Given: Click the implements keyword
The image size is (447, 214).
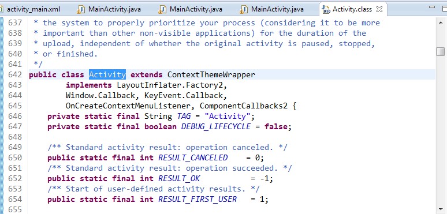Looking at the screenshot, I should coord(89,85).
